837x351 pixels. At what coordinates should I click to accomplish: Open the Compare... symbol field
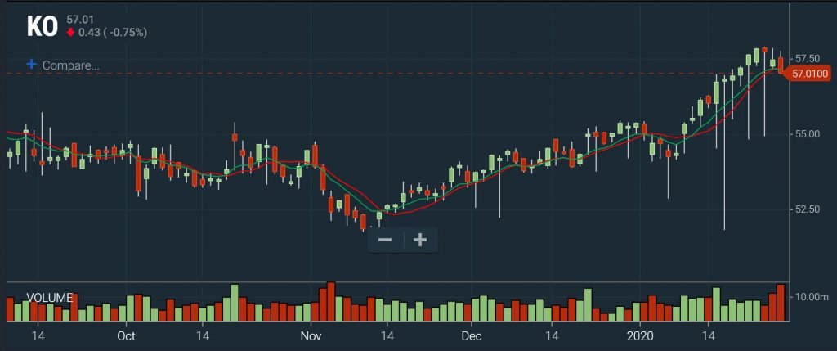[x=71, y=65]
